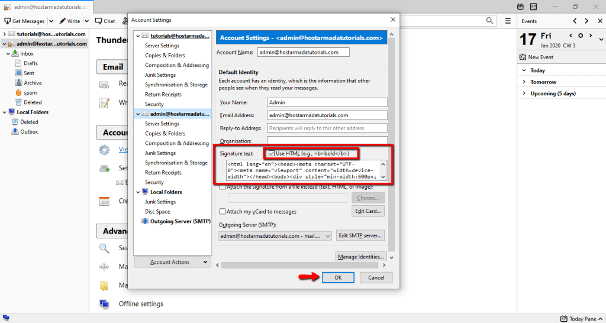The height and width of the screenshot is (323, 606).
Task: Go to next day arrow beside date
Action: point(591,35)
